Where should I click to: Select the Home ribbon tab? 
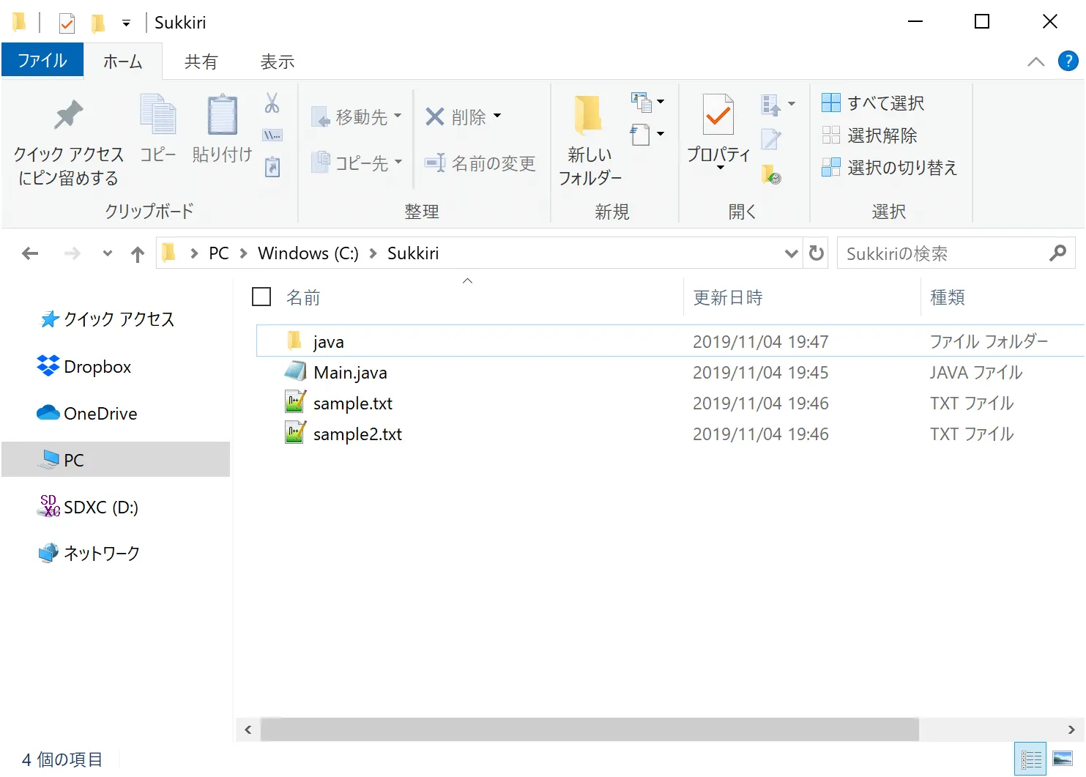122,62
